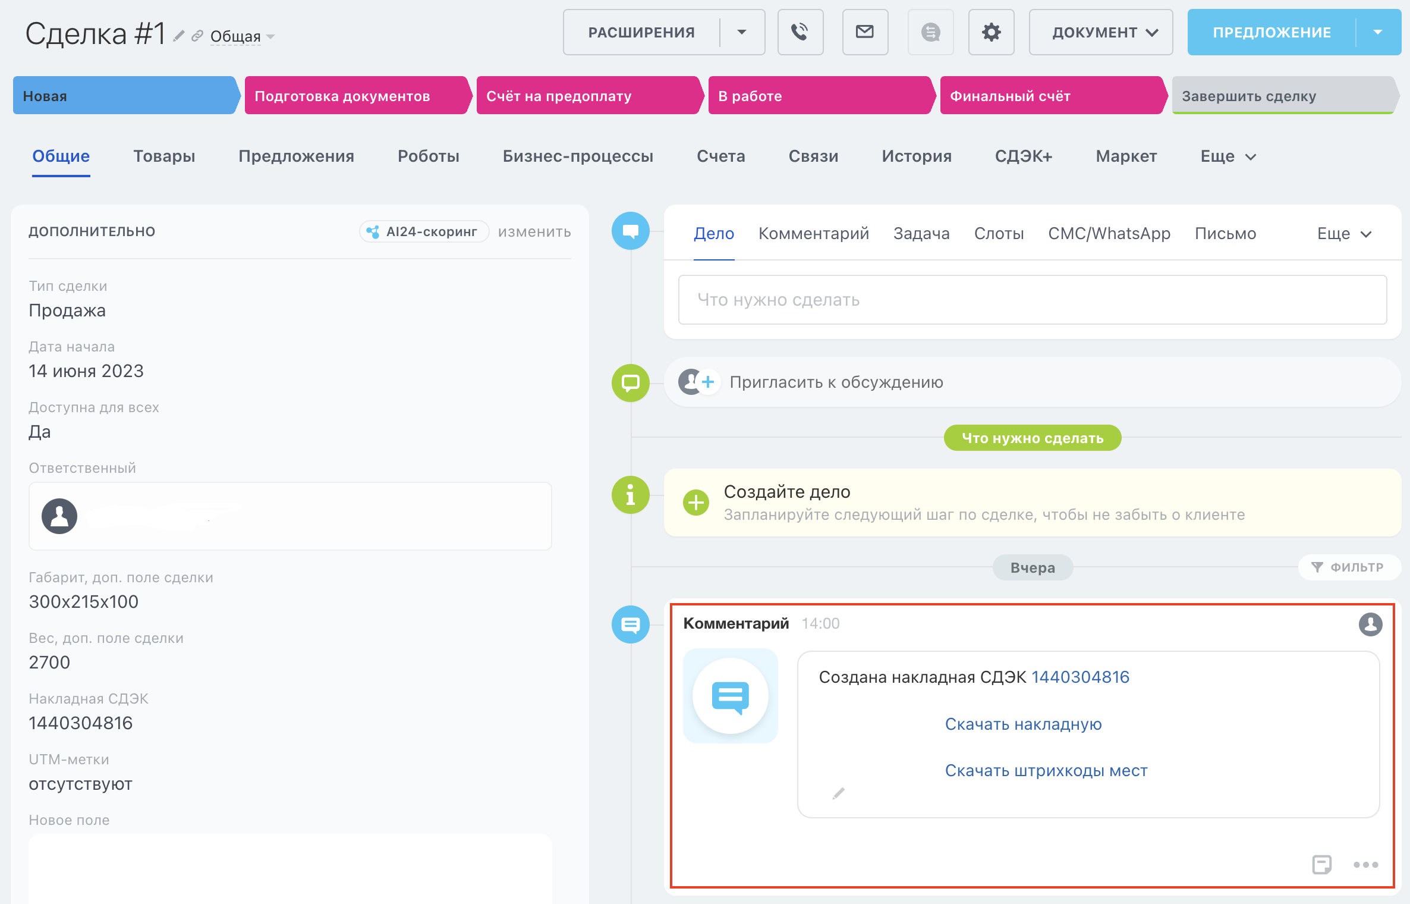1410x904 pixels.
Task: Expand the РАСШИРЕНИЯ dropdown arrow
Action: (x=742, y=32)
